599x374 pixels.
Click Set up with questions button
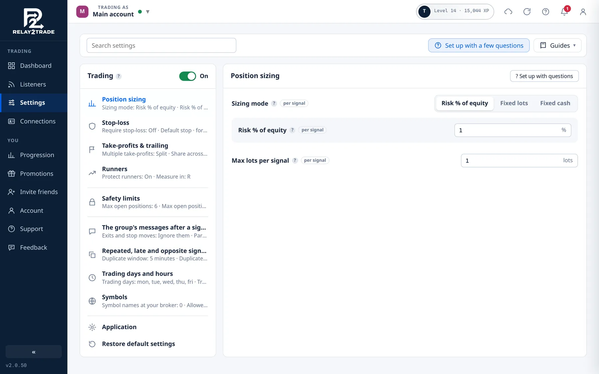pyautogui.click(x=544, y=76)
